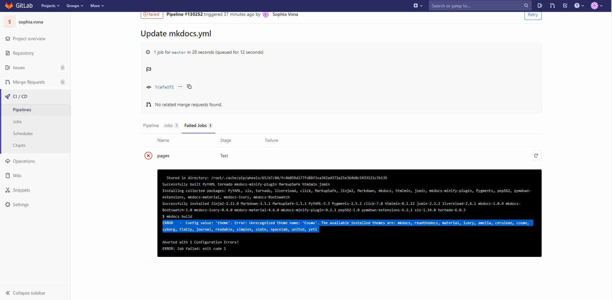
Task: Click the Snippets scissors icon
Action: point(8,190)
